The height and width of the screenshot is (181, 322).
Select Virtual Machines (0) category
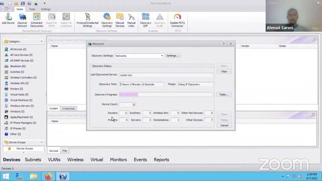click(x=21, y=100)
